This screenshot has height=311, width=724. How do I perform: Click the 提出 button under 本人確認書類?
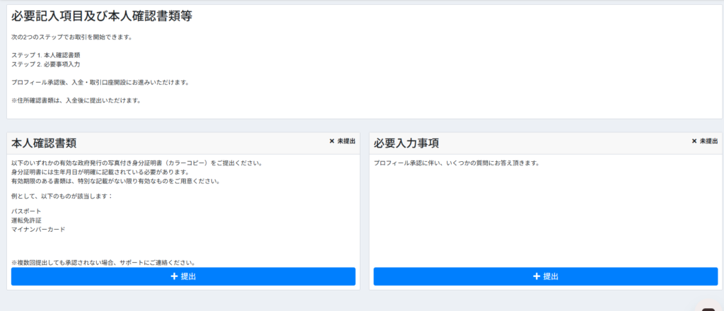(183, 276)
